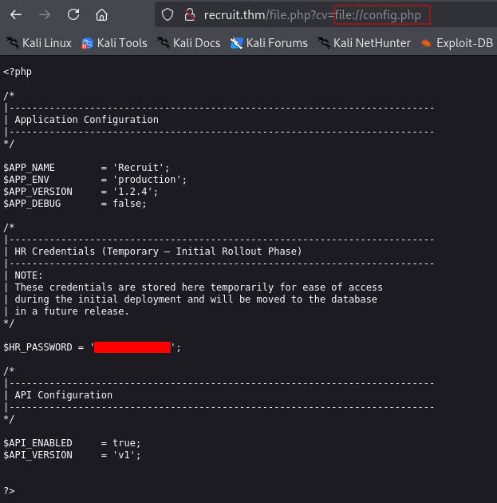
Task: Open the Kali NetHunter bookmark
Action: (365, 43)
